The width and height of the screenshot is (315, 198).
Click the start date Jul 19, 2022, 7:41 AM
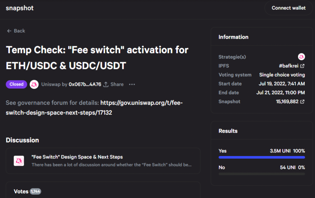coord(282,84)
